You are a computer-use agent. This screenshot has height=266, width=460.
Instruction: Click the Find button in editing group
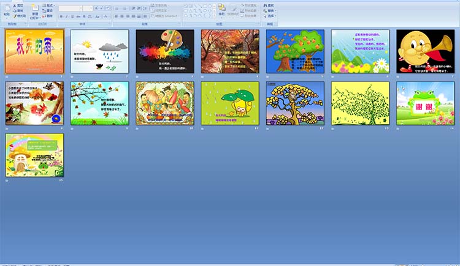tap(269, 6)
